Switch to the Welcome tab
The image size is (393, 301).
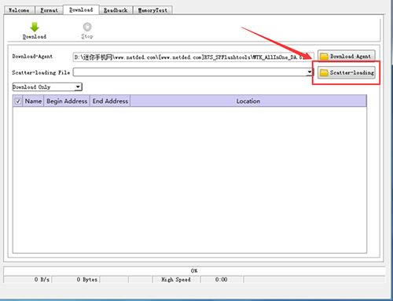pyautogui.click(x=19, y=10)
